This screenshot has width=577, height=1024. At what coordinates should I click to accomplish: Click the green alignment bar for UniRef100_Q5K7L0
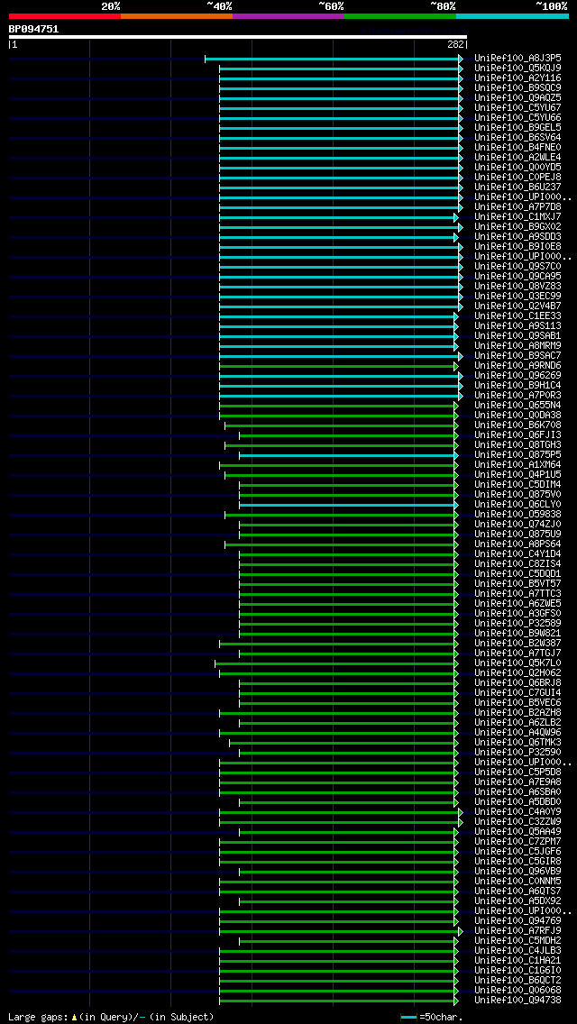coord(334,663)
